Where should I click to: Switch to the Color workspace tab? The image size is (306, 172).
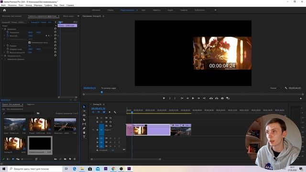pos(143,10)
